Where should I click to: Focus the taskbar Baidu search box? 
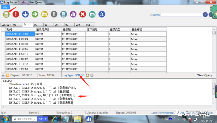(x=25, y=119)
